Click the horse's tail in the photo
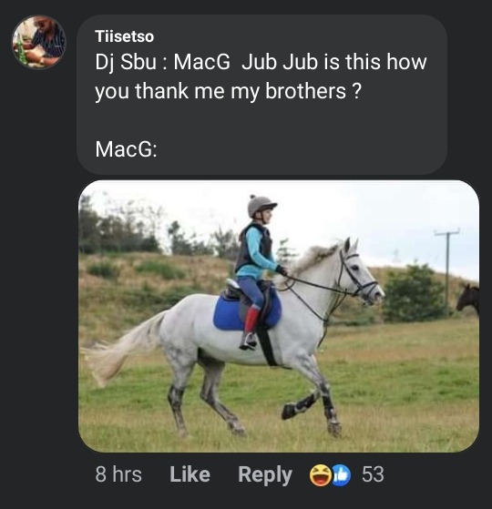Image resolution: width=492 pixels, height=509 pixels. click(125, 347)
